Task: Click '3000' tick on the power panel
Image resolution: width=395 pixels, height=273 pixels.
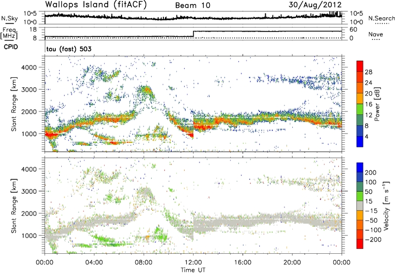Action: [x=29, y=90]
